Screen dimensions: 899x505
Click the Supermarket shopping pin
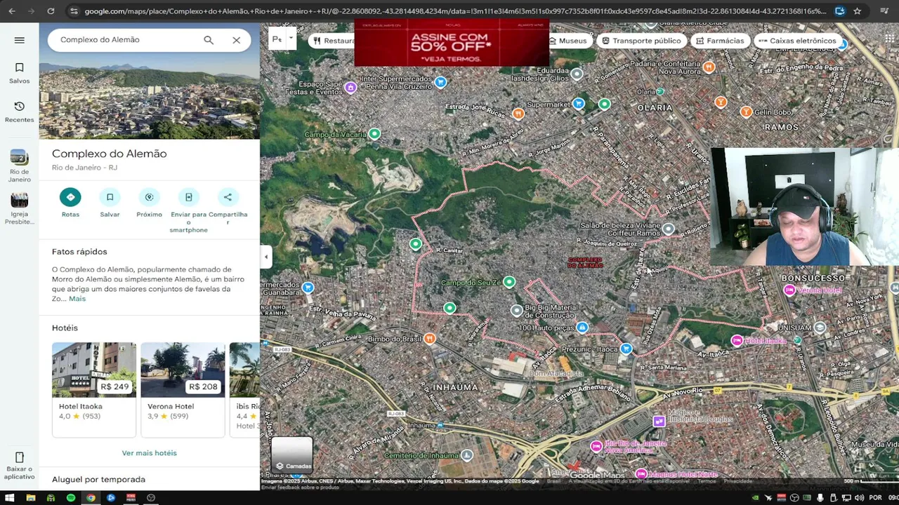579,104
